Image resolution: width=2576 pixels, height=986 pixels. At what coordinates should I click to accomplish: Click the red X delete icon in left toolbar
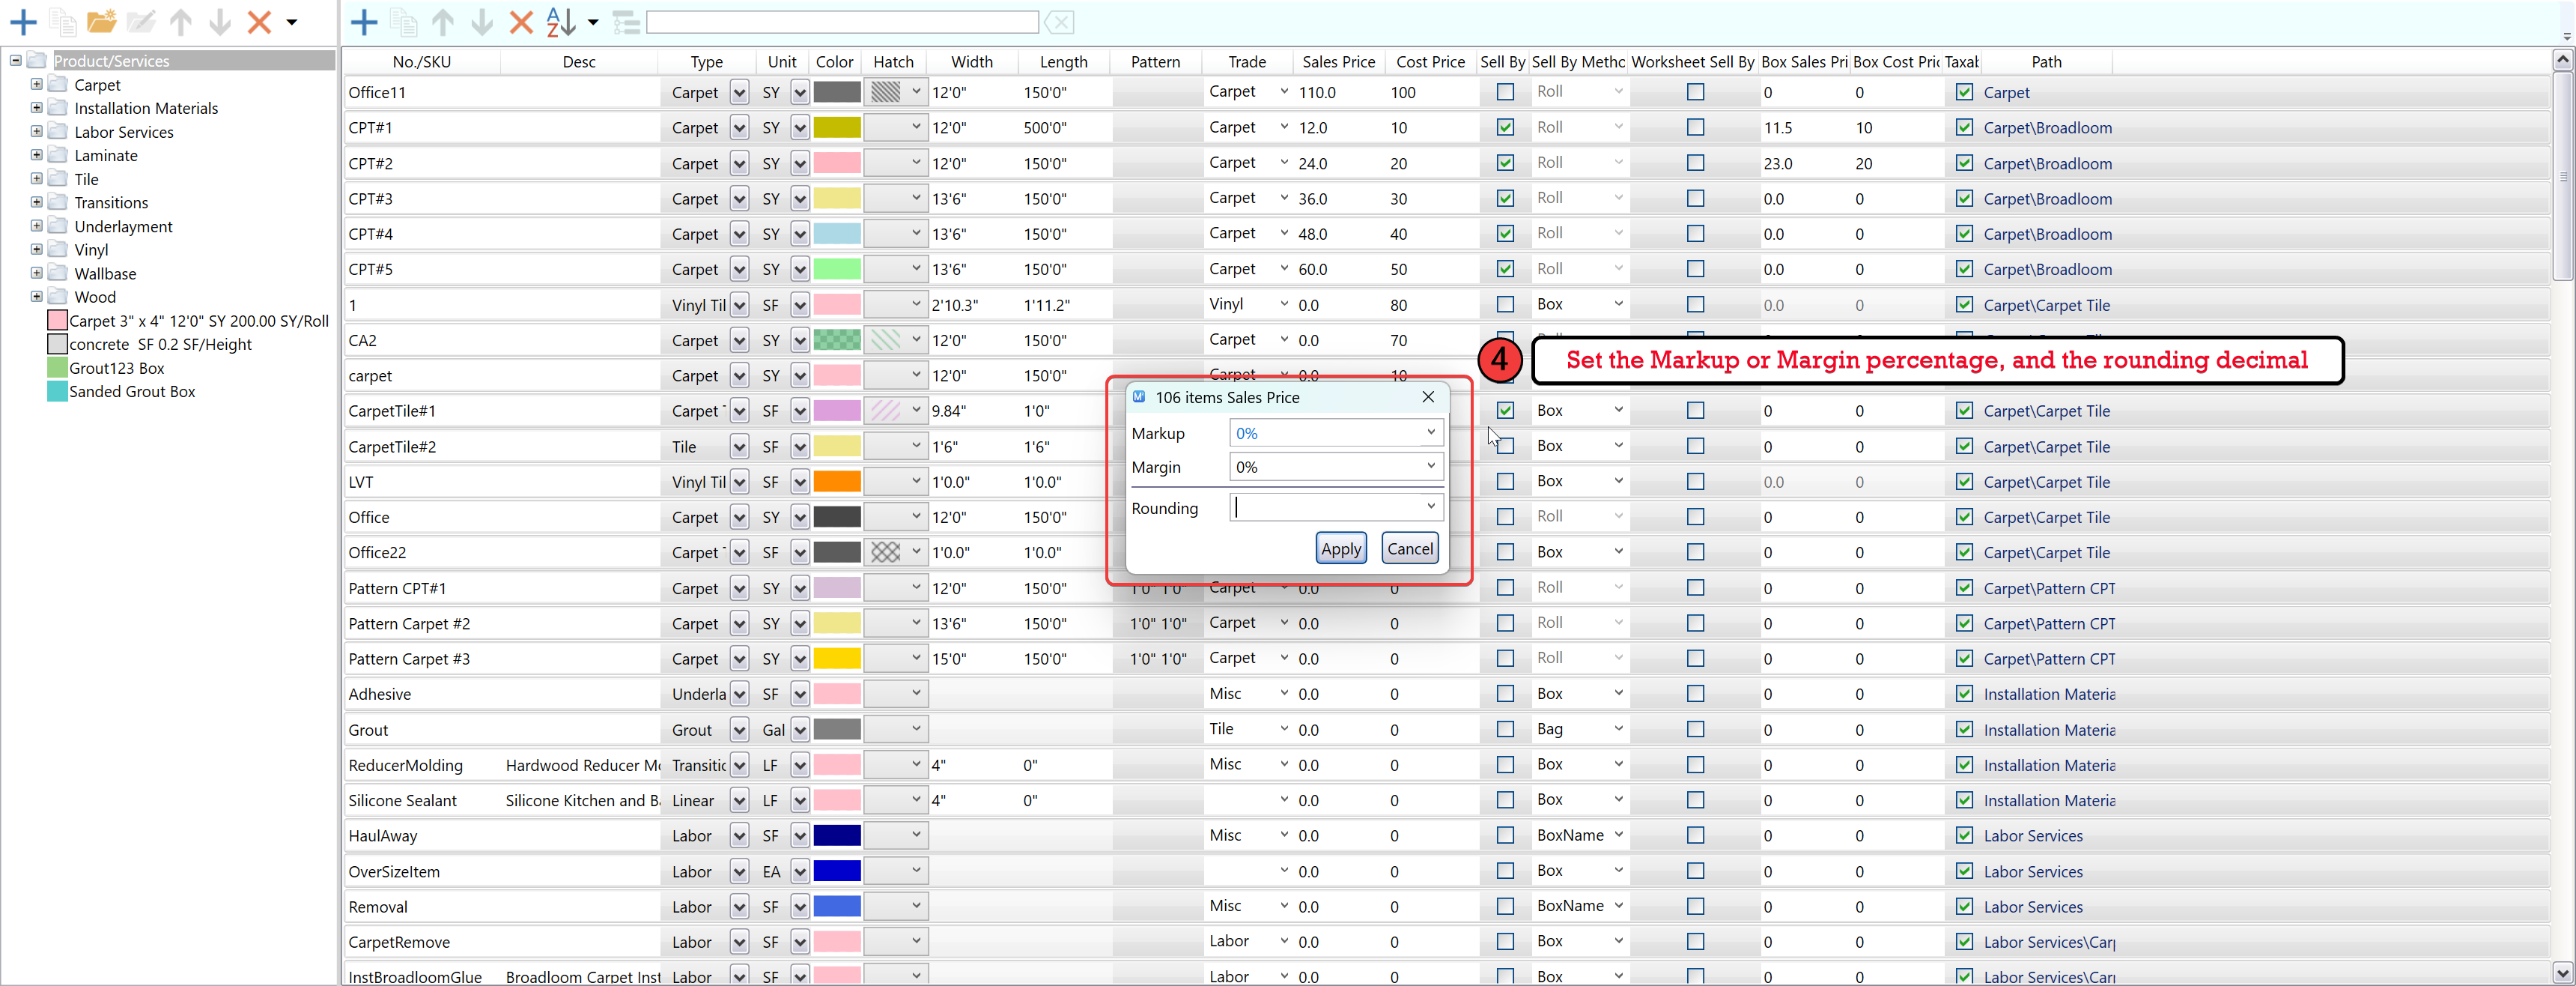[259, 21]
